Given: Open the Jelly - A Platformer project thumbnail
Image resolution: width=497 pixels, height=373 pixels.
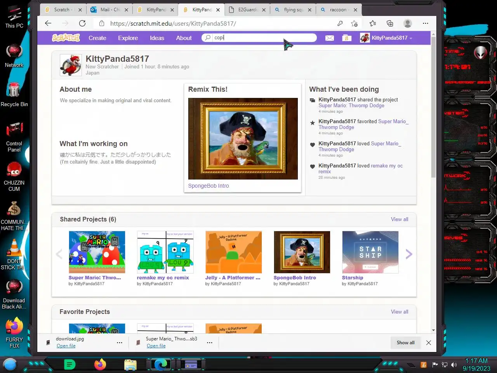Looking at the screenshot, I should pyautogui.click(x=234, y=252).
